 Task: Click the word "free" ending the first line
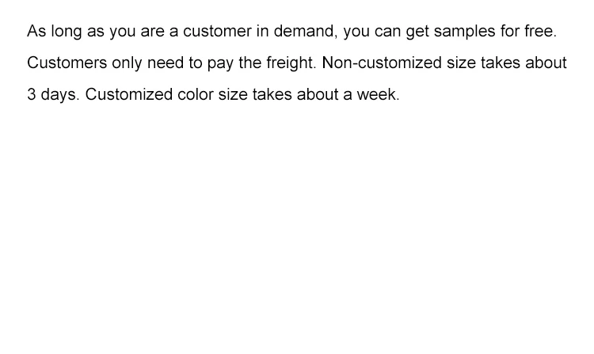pos(543,32)
